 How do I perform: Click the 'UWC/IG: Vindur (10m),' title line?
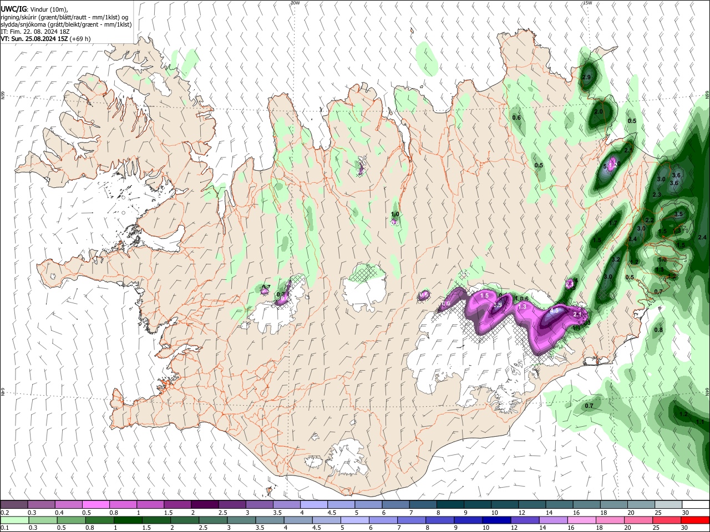coord(33,9)
